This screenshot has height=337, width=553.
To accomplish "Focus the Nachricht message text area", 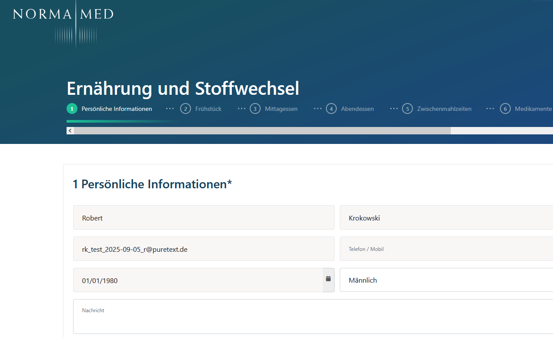I will pos(312,317).
